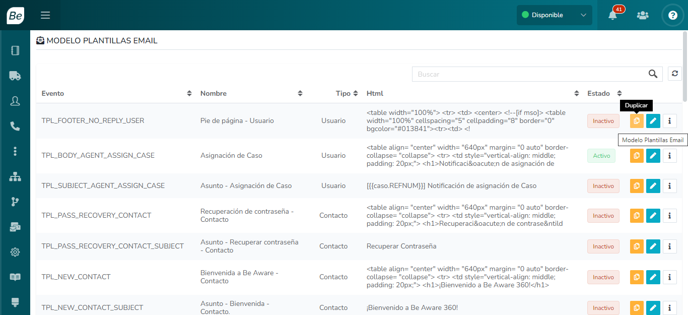This screenshot has width=688, height=315.
Task: Open the help question mark icon
Action: click(x=673, y=15)
